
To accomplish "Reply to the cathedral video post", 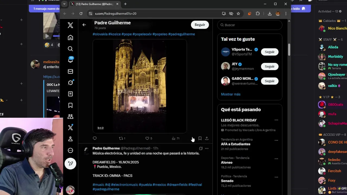I will click(x=95, y=138).
